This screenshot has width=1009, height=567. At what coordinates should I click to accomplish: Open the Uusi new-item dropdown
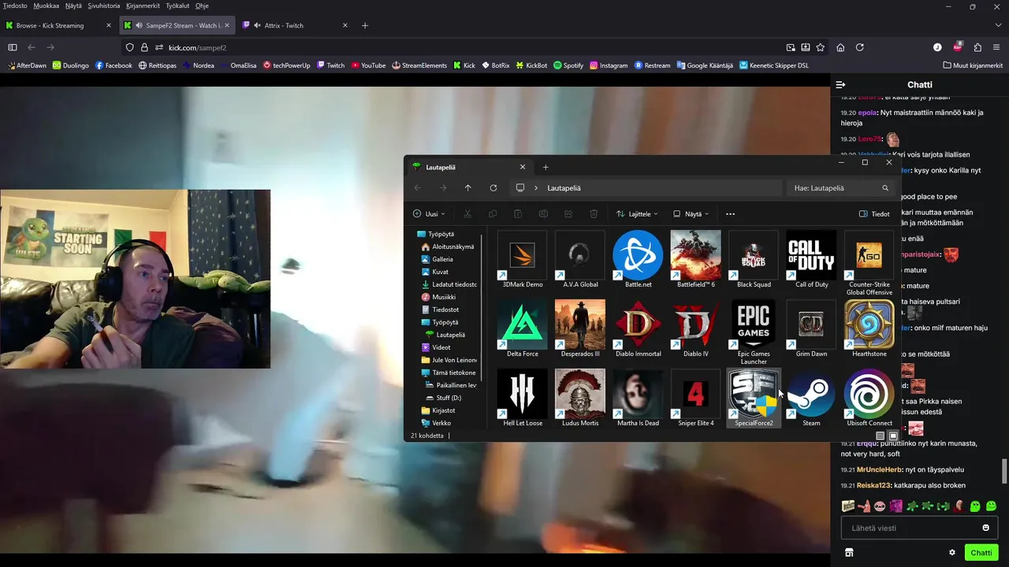(429, 213)
